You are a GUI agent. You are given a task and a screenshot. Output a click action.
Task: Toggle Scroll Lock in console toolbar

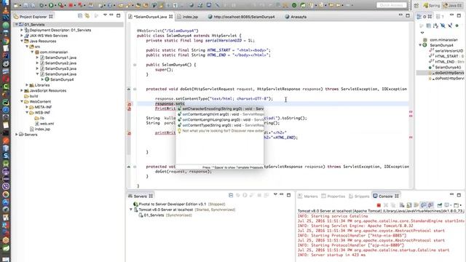409,205
